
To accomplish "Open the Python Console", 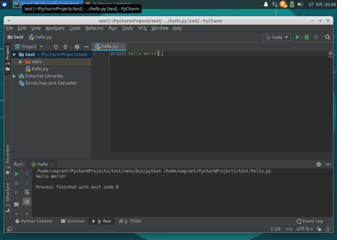I will pos(34,221).
